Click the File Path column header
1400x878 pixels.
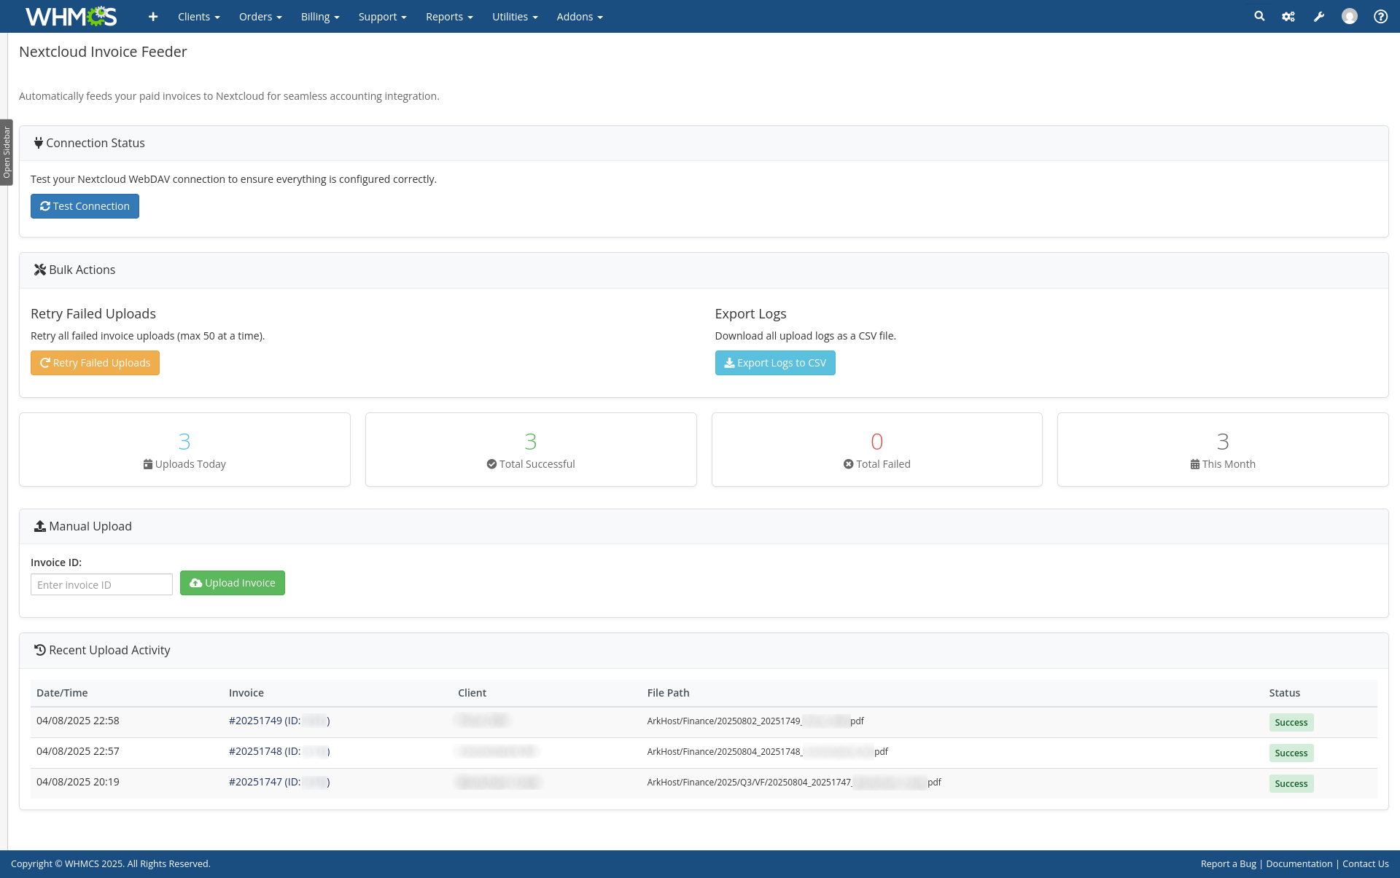[x=668, y=693]
